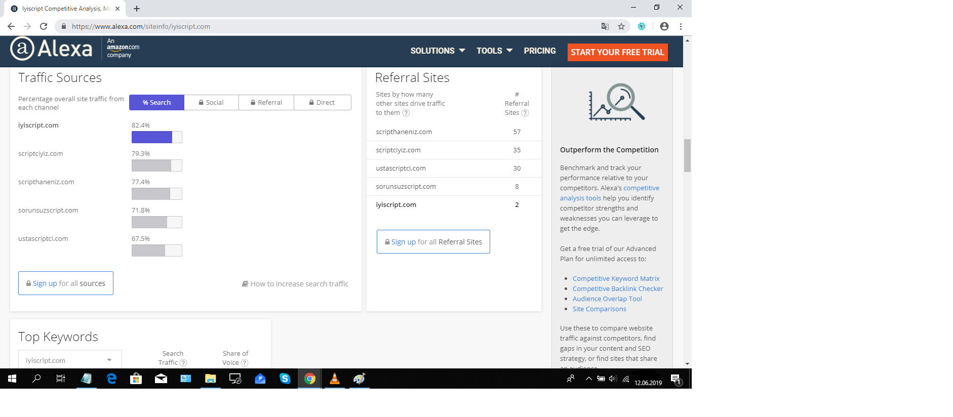Open Wi-Fi network settings in tray
The height and width of the screenshot is (417, 953).
[626, 379]
